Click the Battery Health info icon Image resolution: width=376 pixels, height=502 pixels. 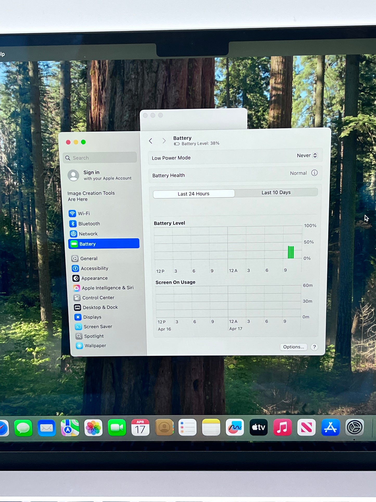coord(314,173)
